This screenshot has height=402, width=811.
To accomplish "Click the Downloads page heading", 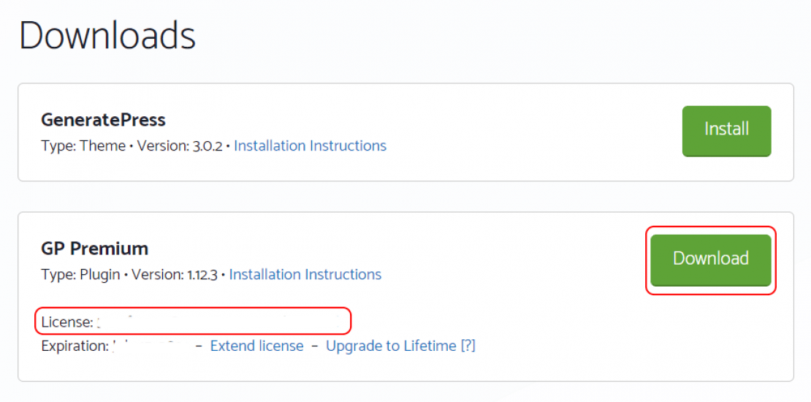I will coord(107,35).
